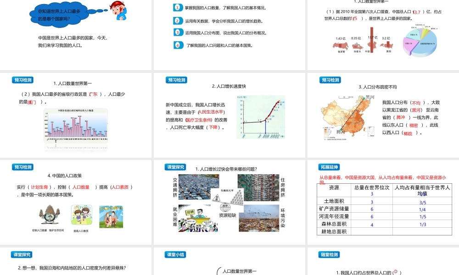Screen dimensions: 459x275
Task: Click the table cell value 1/3
Action: (423, 225)
